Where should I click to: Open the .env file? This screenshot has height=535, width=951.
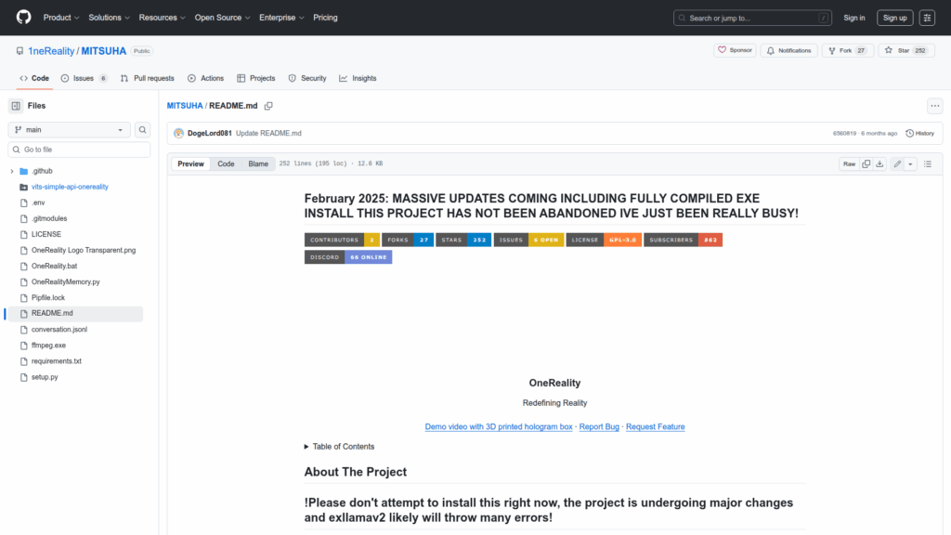[38, 202]
